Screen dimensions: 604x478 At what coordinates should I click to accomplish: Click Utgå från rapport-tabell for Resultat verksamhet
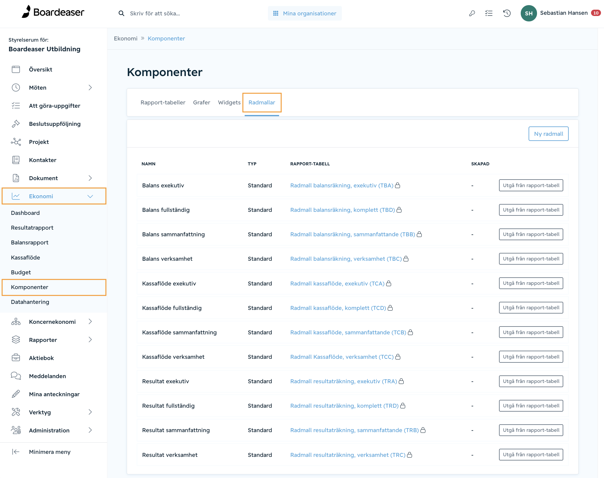click(531, 454)
